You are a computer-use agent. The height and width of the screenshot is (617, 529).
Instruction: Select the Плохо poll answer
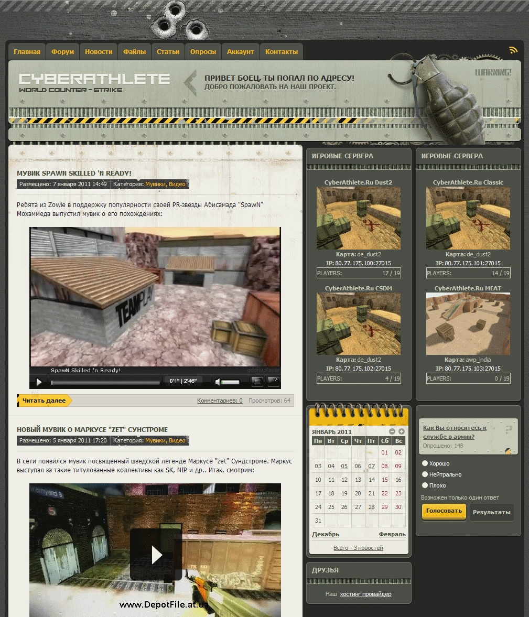pyautogui.click(x=425, y=485)
